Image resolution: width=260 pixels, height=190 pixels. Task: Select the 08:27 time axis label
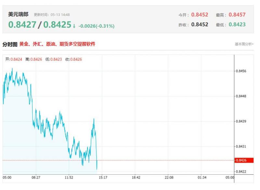(36, 178)
